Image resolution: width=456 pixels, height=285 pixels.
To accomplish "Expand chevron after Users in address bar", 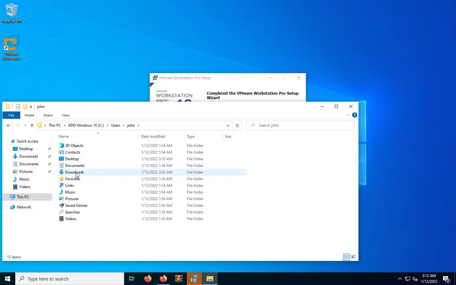I will [123, 125].
